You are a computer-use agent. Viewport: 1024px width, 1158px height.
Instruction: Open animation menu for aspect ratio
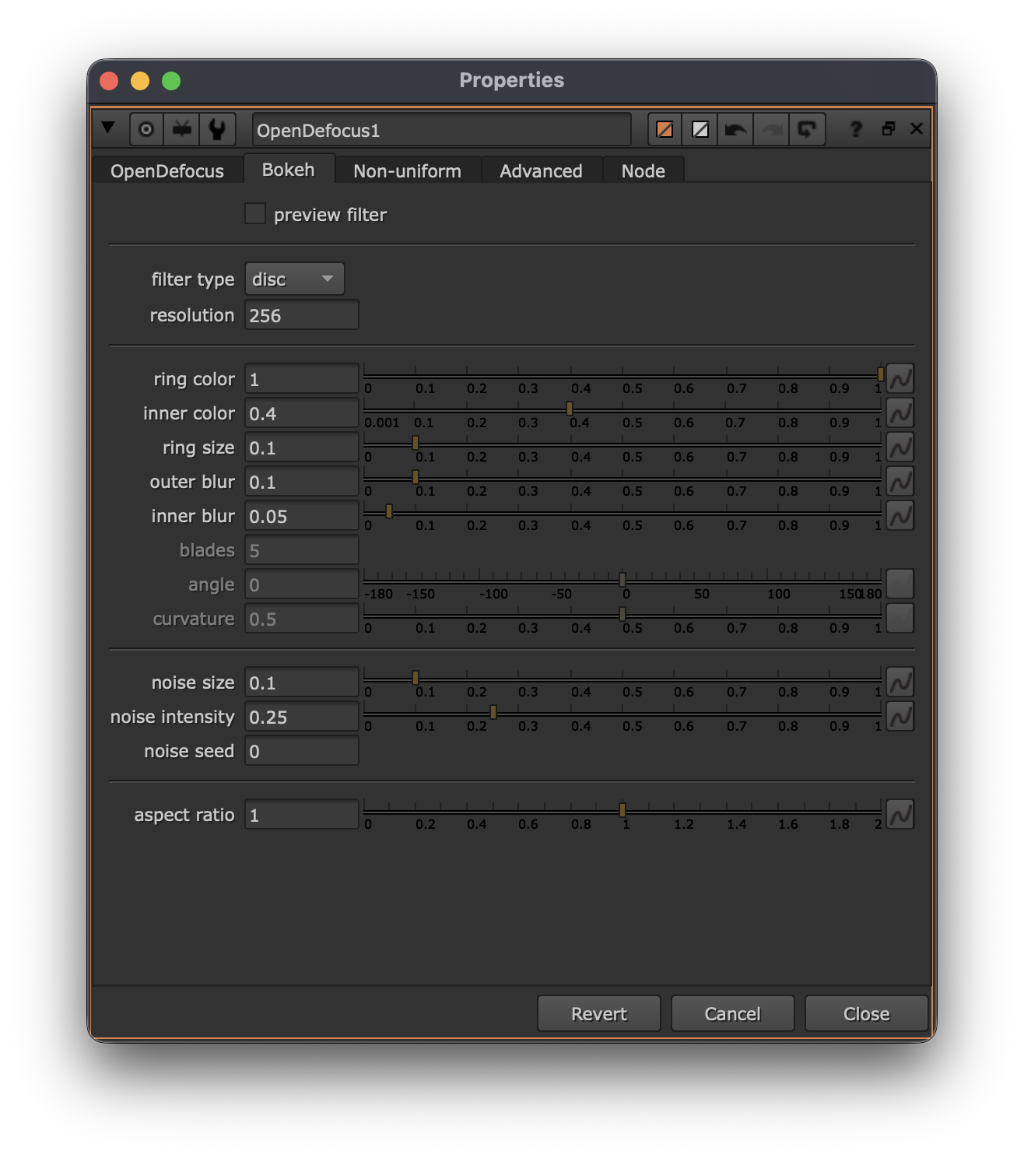(900, 815)
